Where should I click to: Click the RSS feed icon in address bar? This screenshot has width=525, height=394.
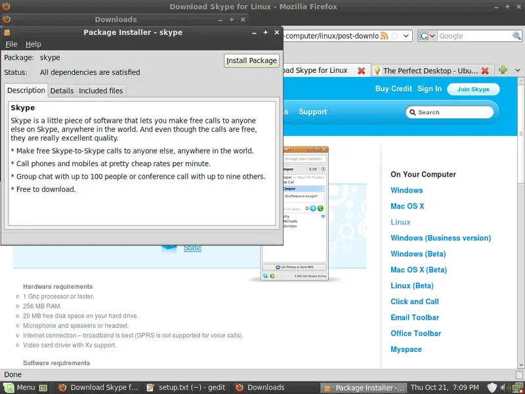click(384, 36)
